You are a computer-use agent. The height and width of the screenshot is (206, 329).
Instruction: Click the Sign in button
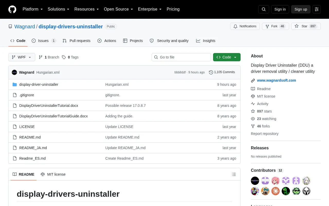pos(280,9)
